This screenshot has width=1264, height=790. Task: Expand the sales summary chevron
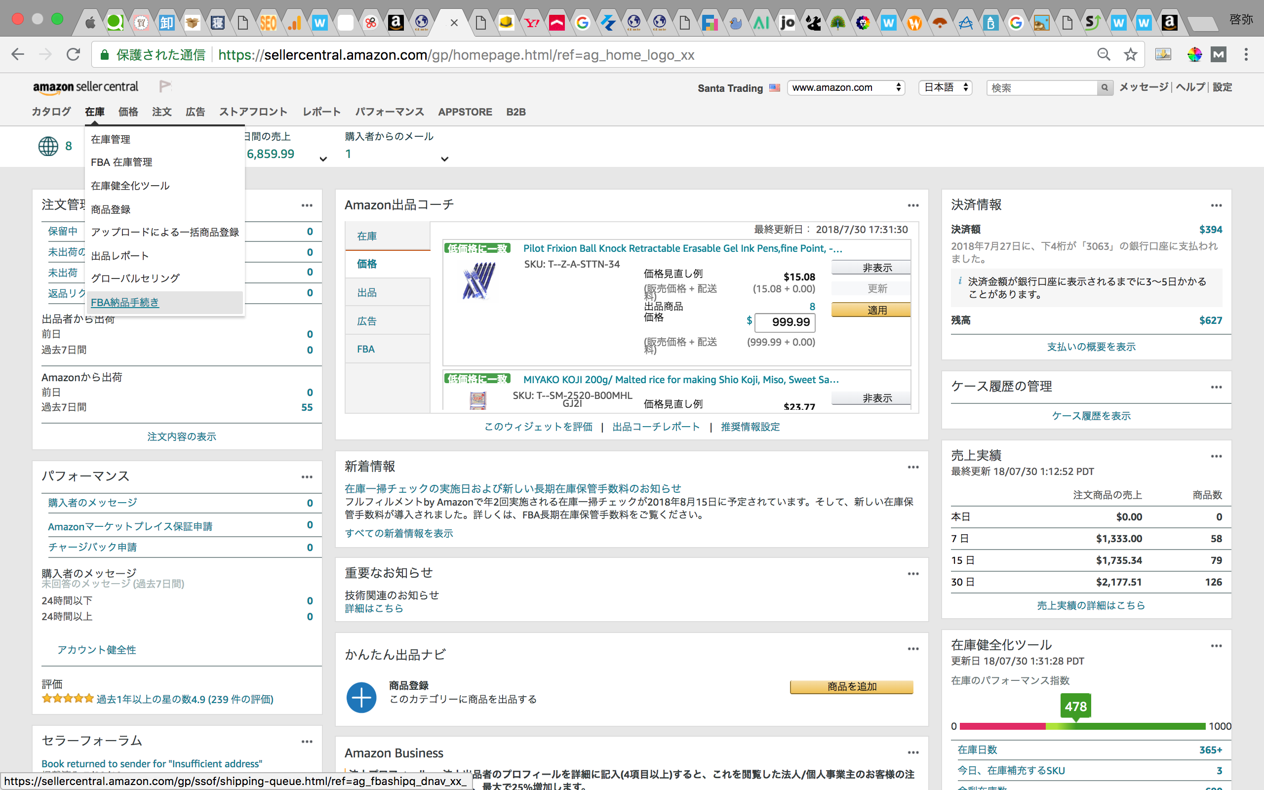(x=323, y=159)
